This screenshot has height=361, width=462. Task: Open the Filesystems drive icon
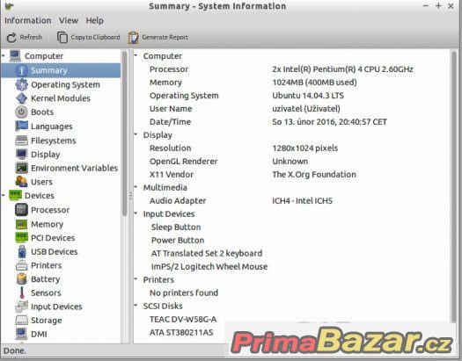point(21,141)
